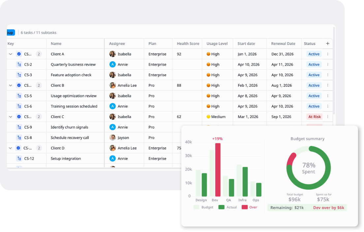Click the red Over legend swatch
This screenshot has width=364, height=232.
[x=244, y=207]
